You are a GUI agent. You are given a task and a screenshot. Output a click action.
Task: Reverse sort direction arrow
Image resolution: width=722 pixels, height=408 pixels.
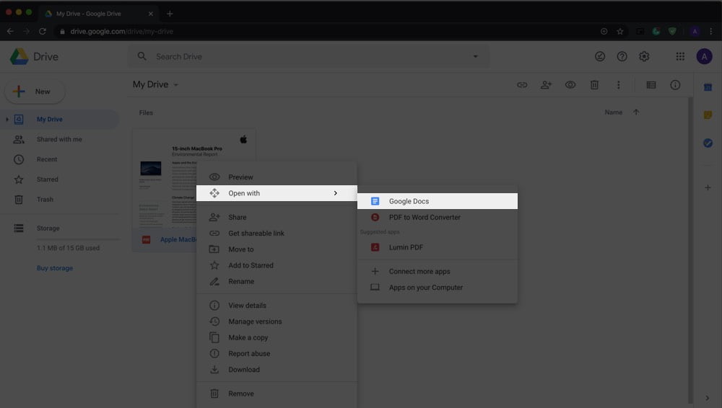(636, 112)
